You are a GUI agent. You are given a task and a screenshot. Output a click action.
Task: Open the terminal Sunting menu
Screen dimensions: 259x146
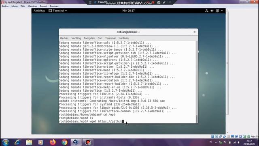[76, 38]
